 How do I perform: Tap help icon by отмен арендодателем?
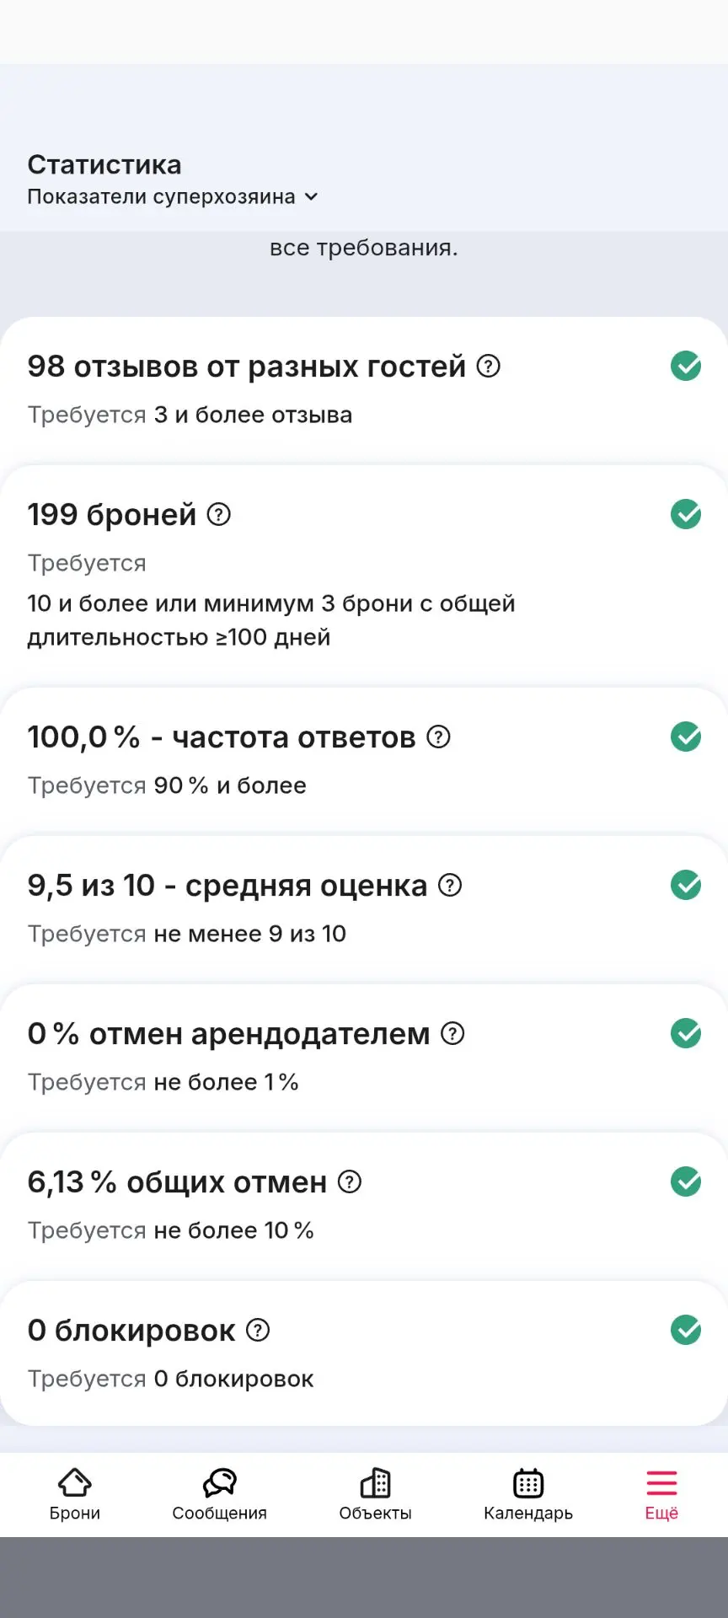(453, 1034)
